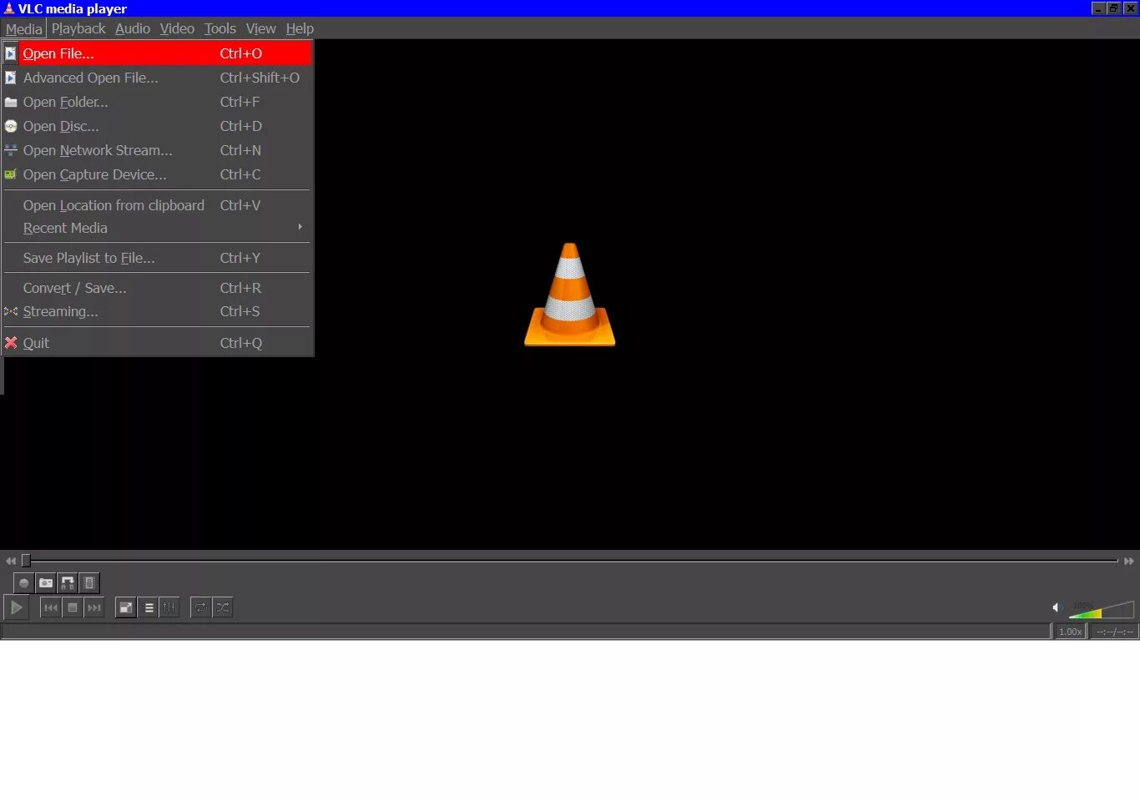This screenshot has height=801, width=1140.
Task: Close the VLC media player window
Action: coord(1130,8)
